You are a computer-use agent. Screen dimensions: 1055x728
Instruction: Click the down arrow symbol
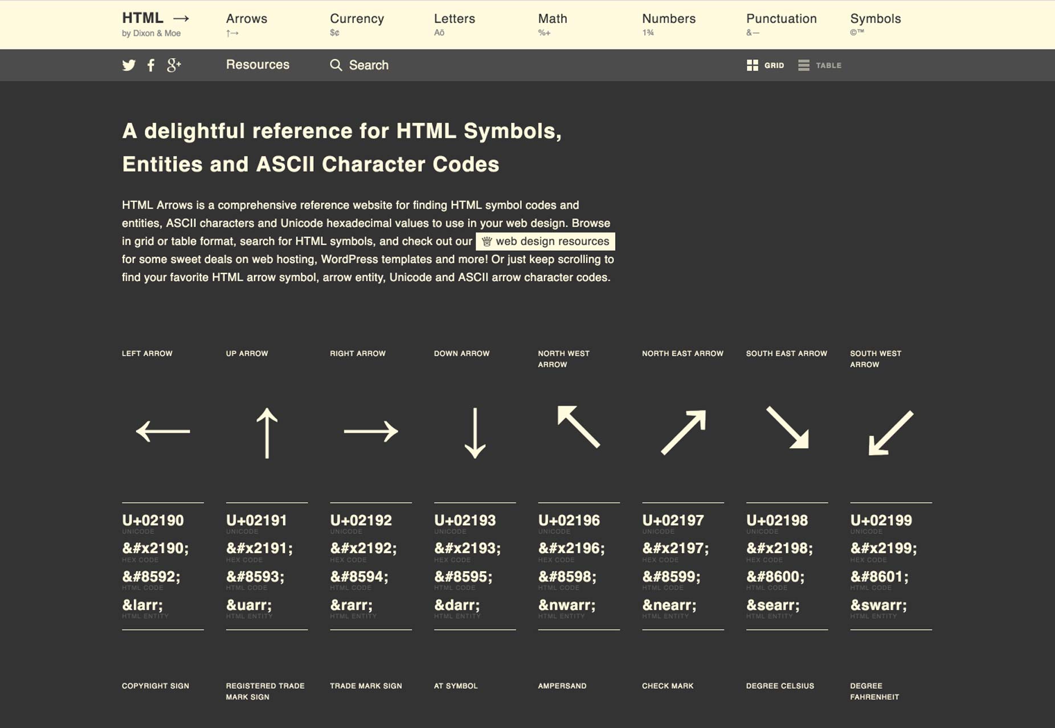pos(475,433)
